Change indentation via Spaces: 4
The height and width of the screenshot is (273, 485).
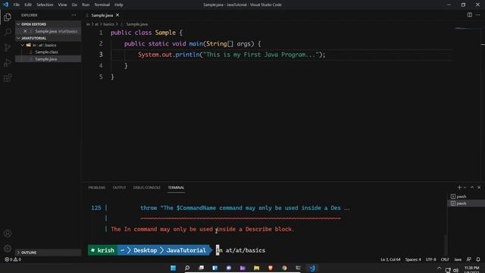(x=413, y=259)
